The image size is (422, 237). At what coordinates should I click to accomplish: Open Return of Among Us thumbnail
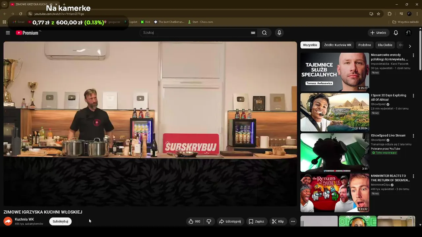[335, 193]
